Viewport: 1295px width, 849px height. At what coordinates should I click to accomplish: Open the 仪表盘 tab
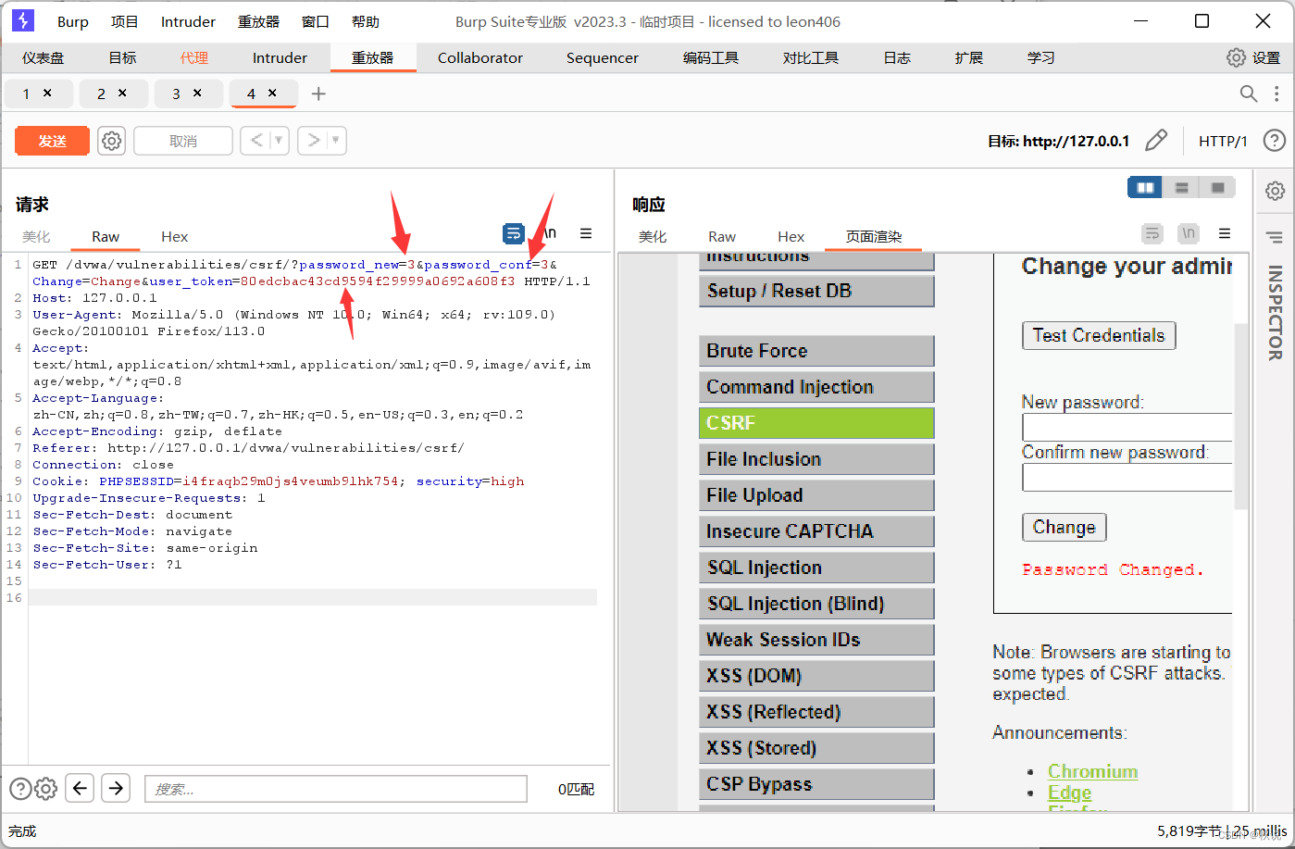44,57
